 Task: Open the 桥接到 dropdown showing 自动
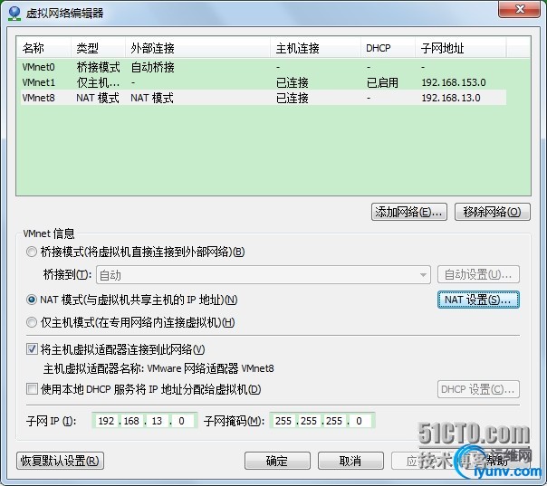264,275
